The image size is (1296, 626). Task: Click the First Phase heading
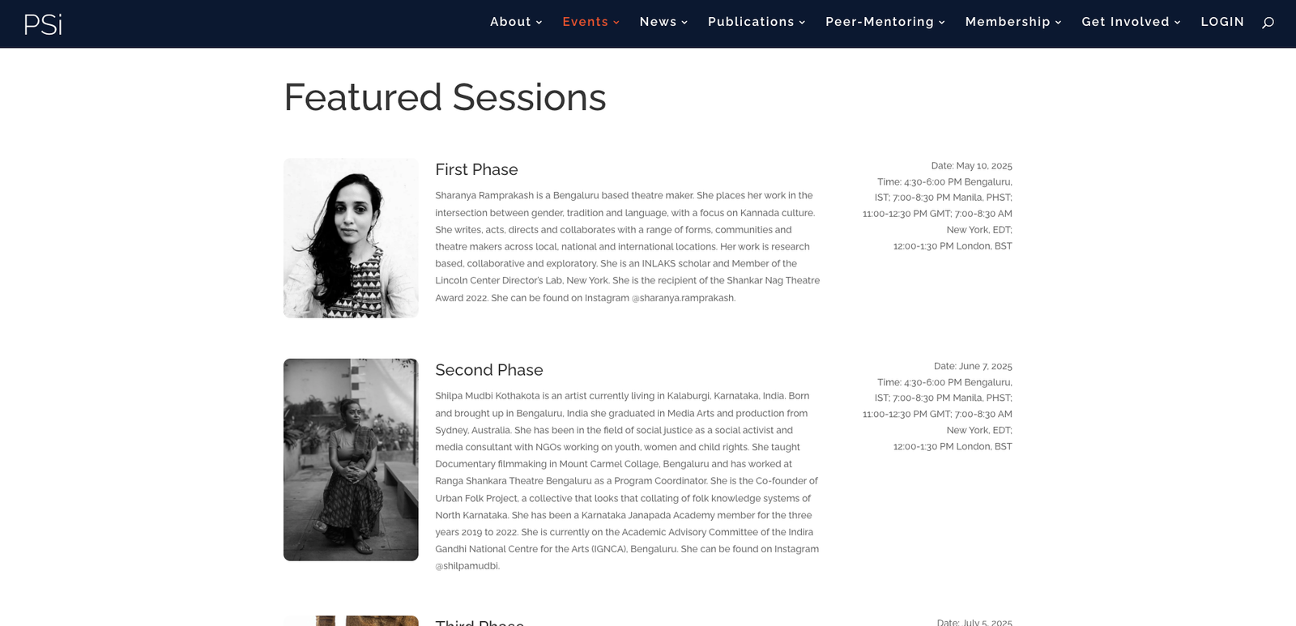pos(476,169)
